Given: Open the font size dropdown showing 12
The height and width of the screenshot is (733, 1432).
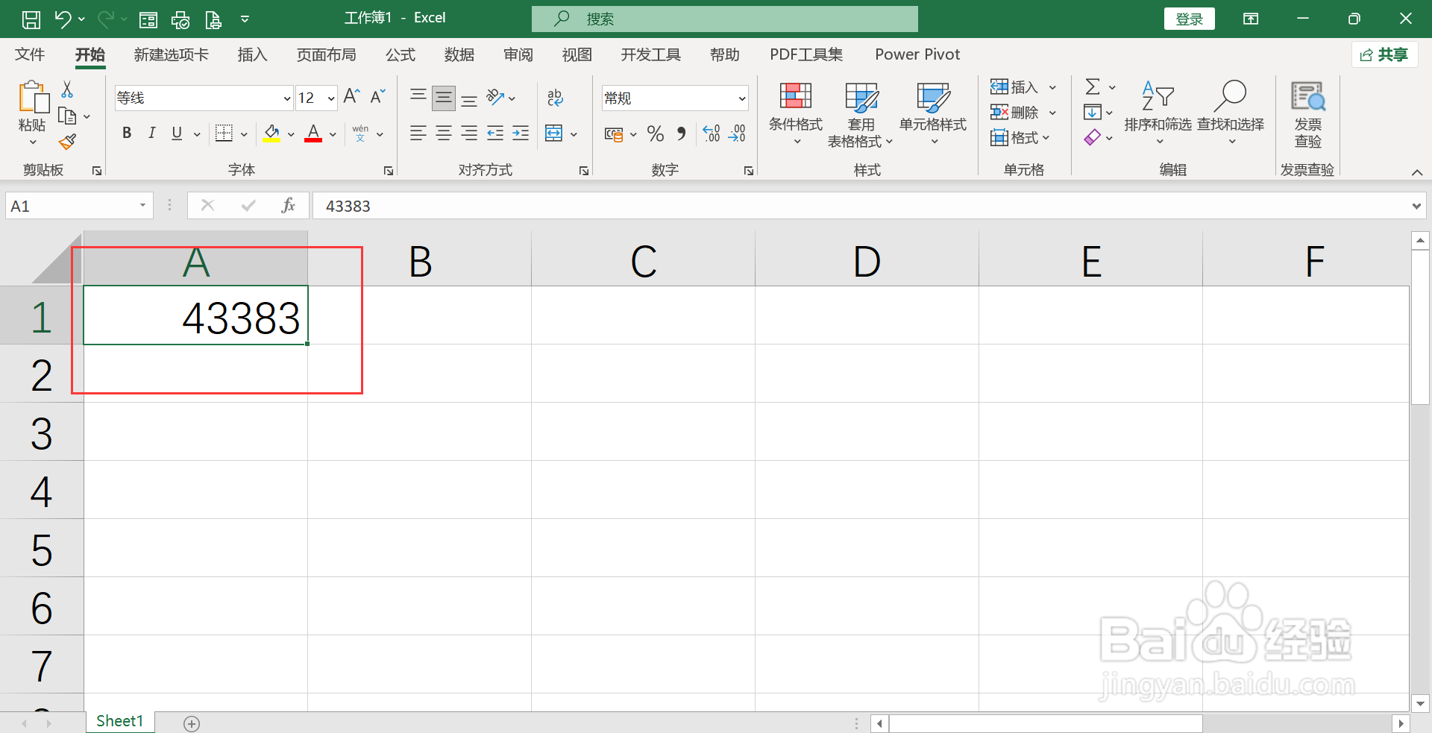Looking at the screenshot, I should [x=331, y=98].
